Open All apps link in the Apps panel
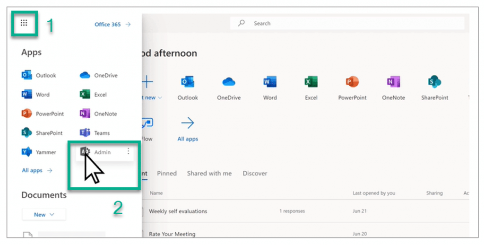Image resolution: width=484 pixels, height=245 pixels. click(37, 170)
